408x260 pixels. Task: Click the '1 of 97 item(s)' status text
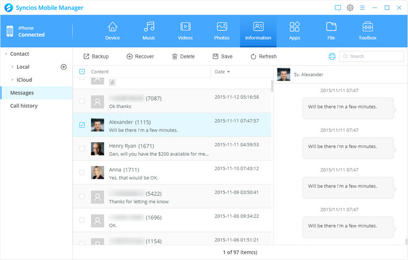[240, 252]
